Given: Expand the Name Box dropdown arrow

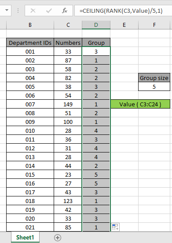Looking at the screenshot, I should click(7, 11).
